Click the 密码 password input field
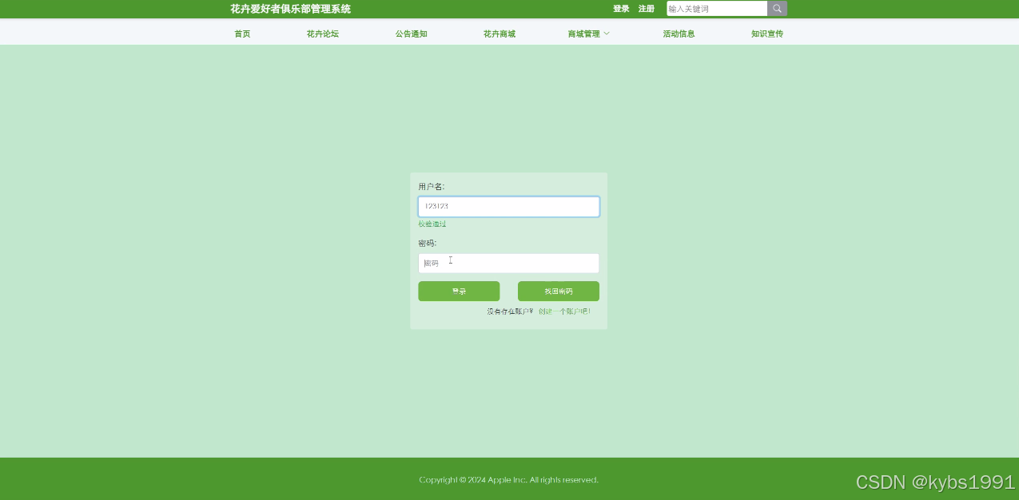Screen dimensions: 1019x500 (x=508, y=264)
